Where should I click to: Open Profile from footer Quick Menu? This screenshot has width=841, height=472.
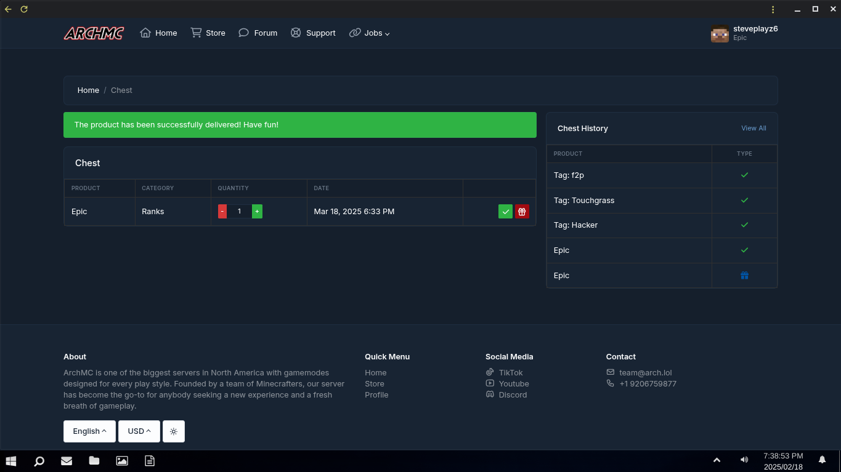coord(376,395)
